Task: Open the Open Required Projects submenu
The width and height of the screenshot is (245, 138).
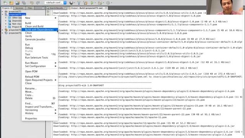Action: (x=40, y=80)
